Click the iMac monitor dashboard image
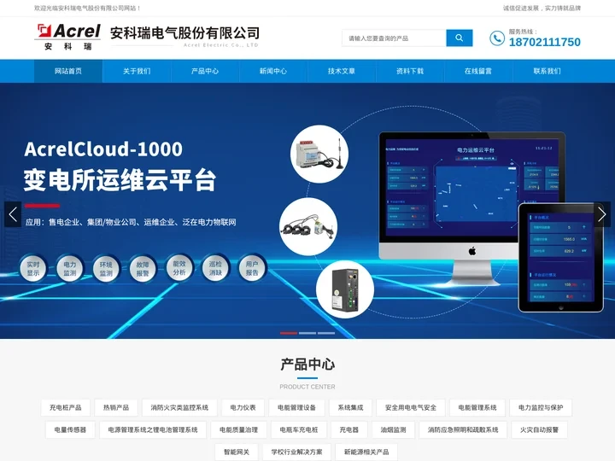Image resolution: width=615 pixels, height=461 pixels. pos(472,207)
